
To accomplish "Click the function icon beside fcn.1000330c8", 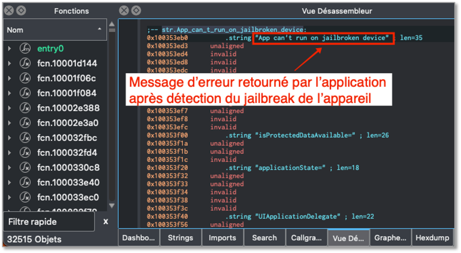I will pyautogui.click(x=25, y=167).
